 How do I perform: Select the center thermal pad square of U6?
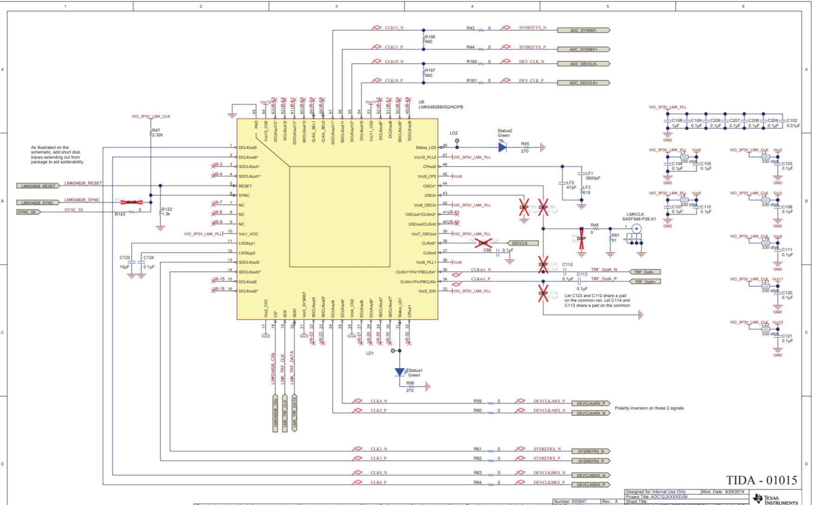click(339, 216)
